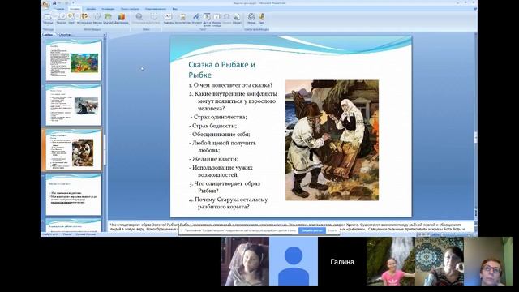Open the Animation (Анимация) tab
519x292 pixels.
tap(108, 9)
